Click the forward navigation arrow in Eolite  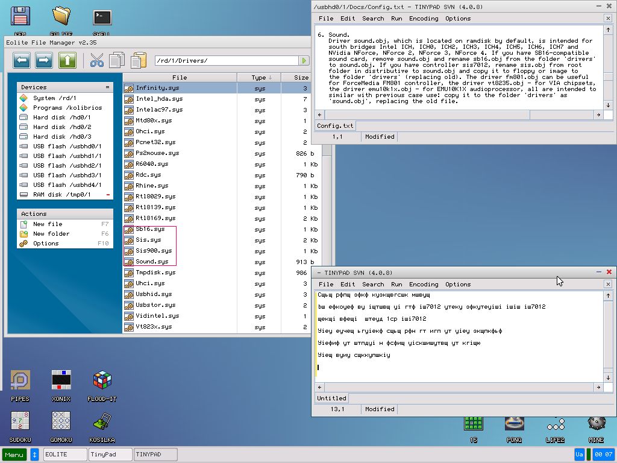pos(43,60)
